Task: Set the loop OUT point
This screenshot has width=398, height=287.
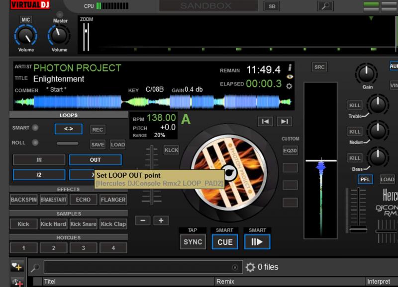Action: tap(95, 160)
